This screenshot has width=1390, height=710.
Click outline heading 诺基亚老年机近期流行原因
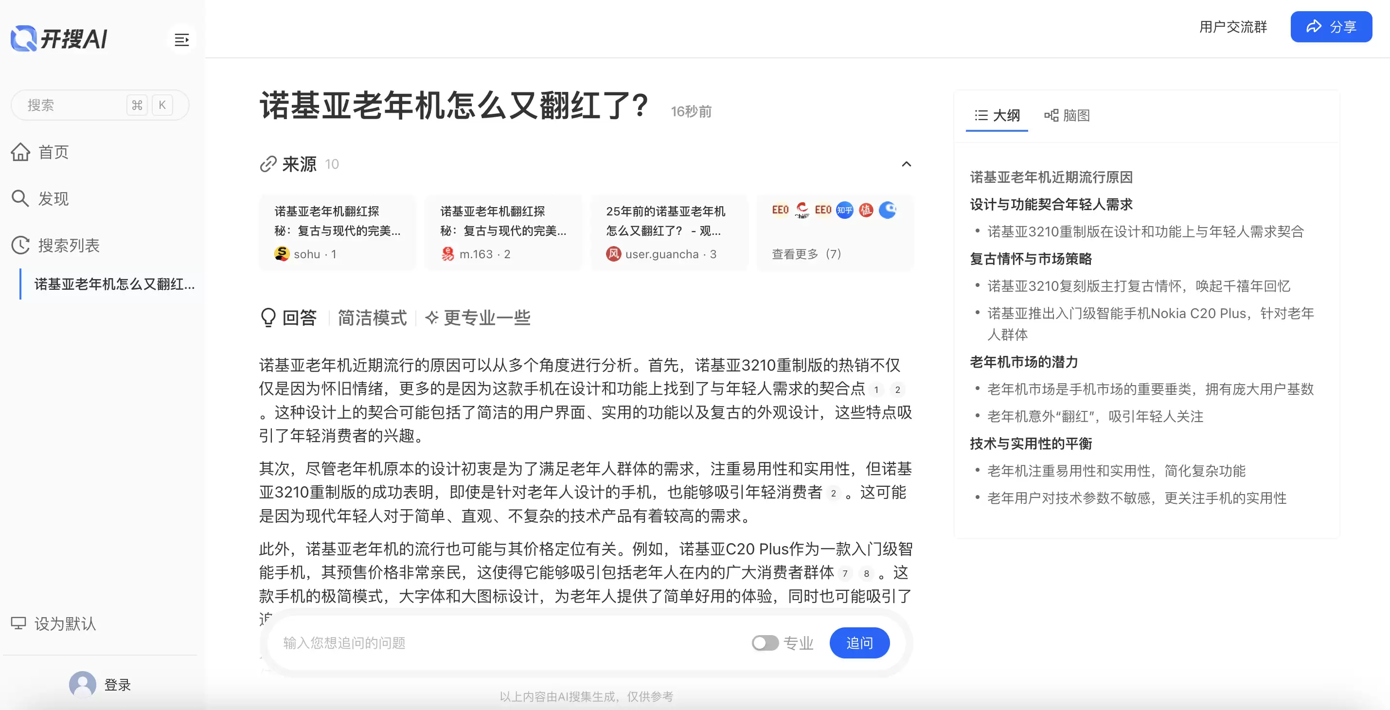coord(1051,177)
